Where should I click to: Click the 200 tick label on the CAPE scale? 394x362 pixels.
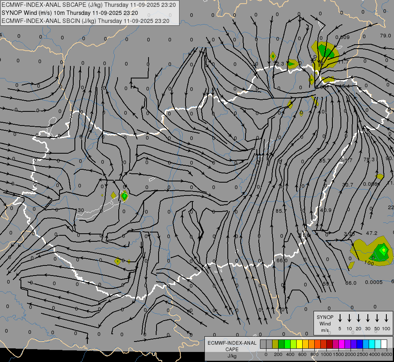[278, 354]
